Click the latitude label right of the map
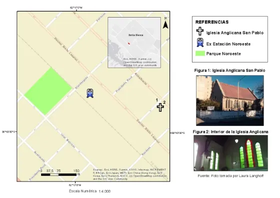 pyautogui.click(x=178, y=133)
